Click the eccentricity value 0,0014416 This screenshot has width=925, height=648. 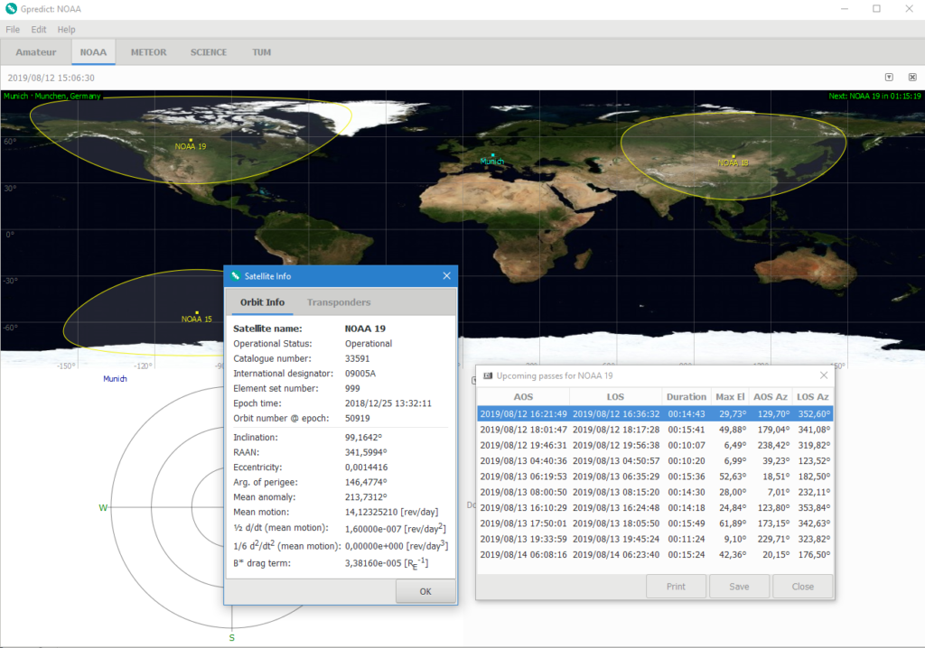[367, 467]
